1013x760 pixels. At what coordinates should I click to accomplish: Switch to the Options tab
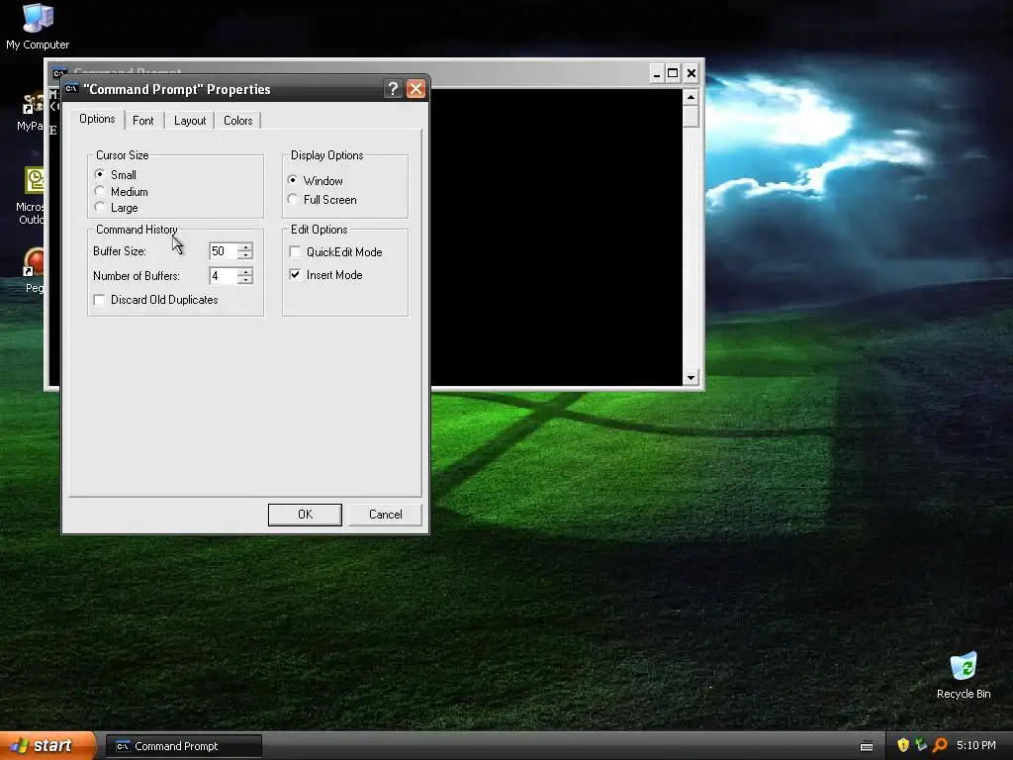click(97, 119)
